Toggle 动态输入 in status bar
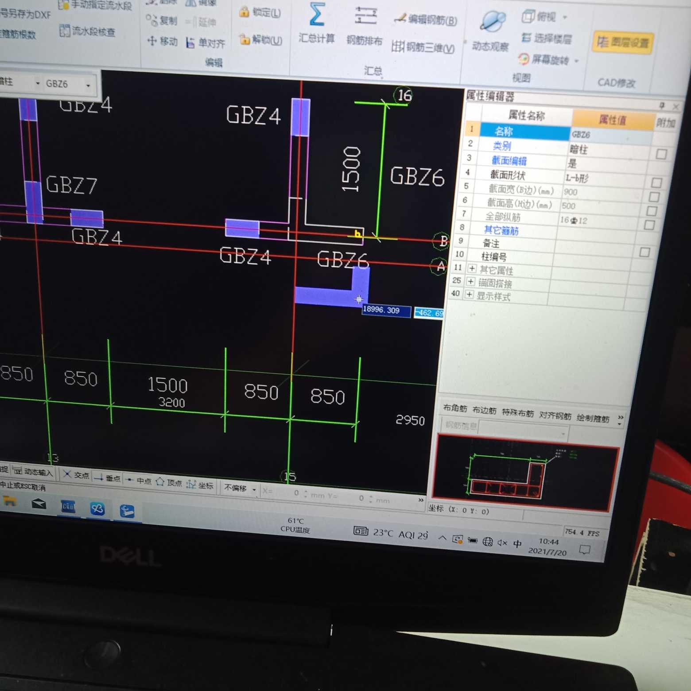Screen dimensions: 691x691 click(33, 472)
